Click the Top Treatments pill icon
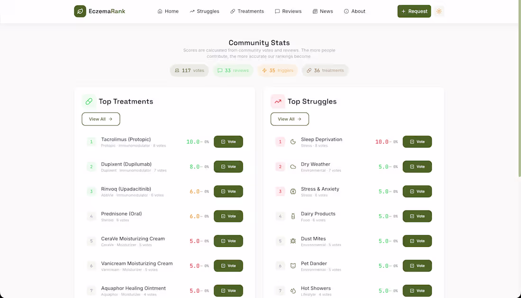Viewport: 521px width, 298px height. 89,101
